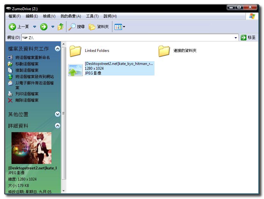Click the [Desktopstreet2.net]kate_kyo_hitman file name
264x199 pixels.
[x=119, y=64]
